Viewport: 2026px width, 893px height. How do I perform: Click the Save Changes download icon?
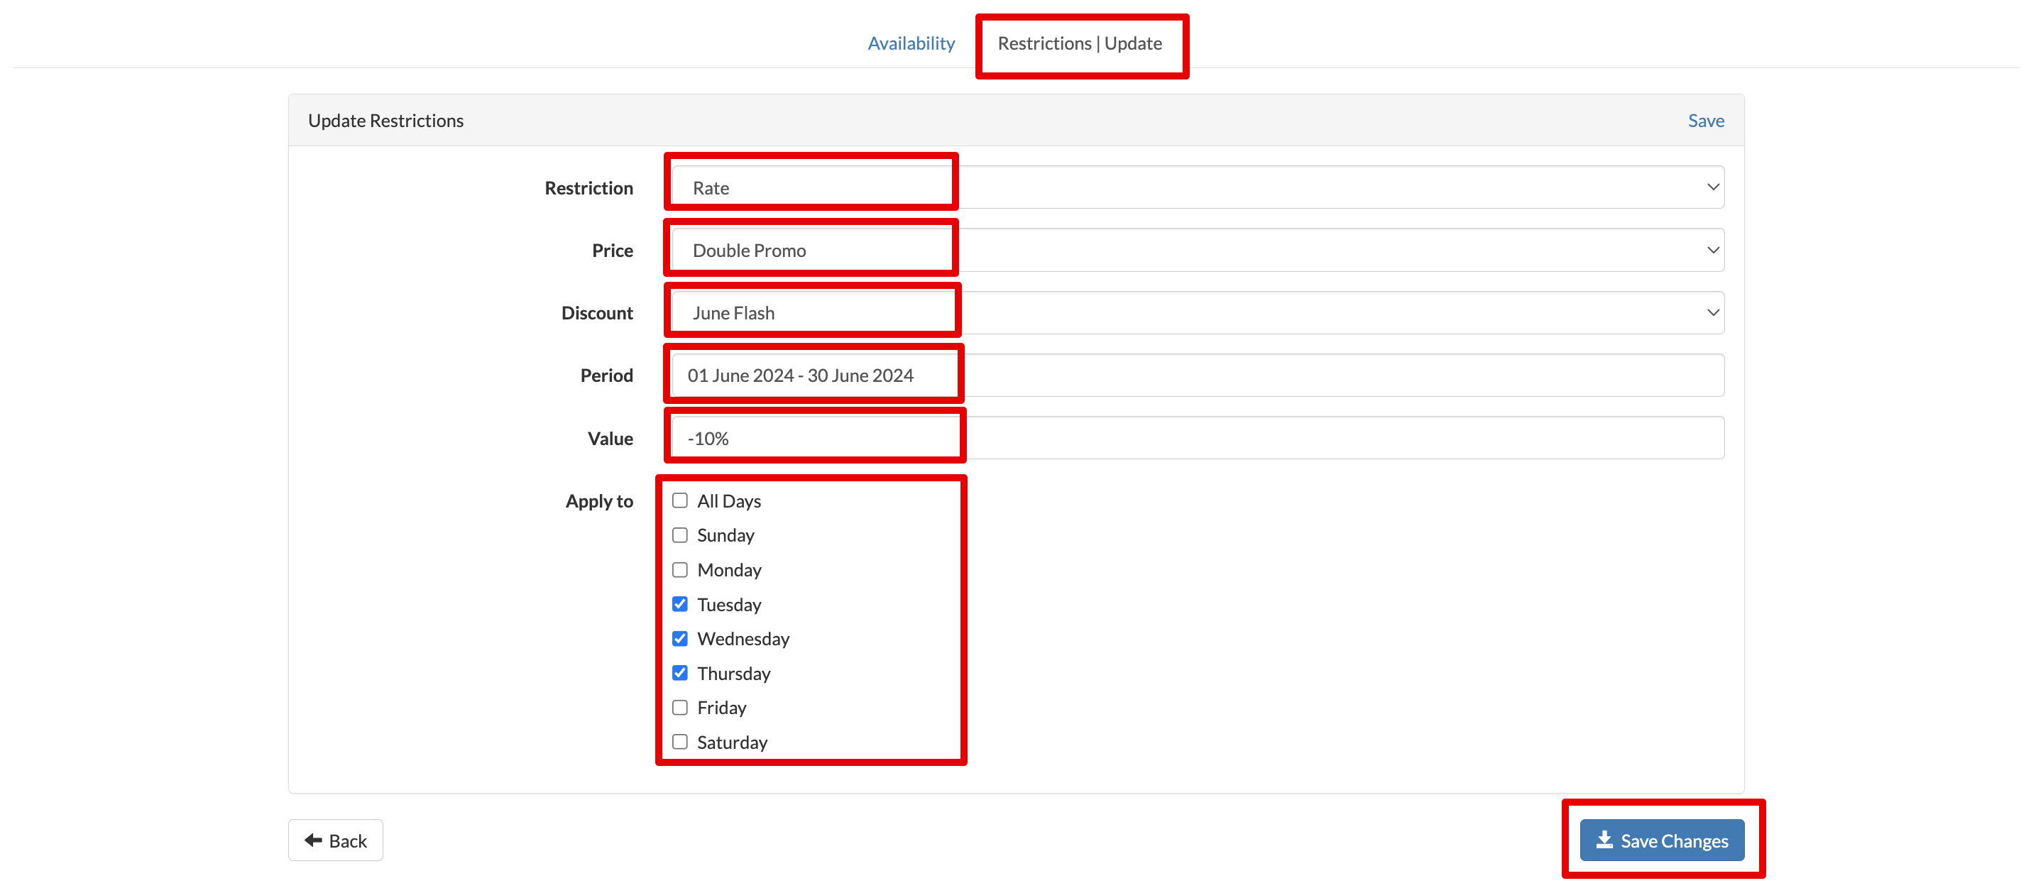point(1604,840)
